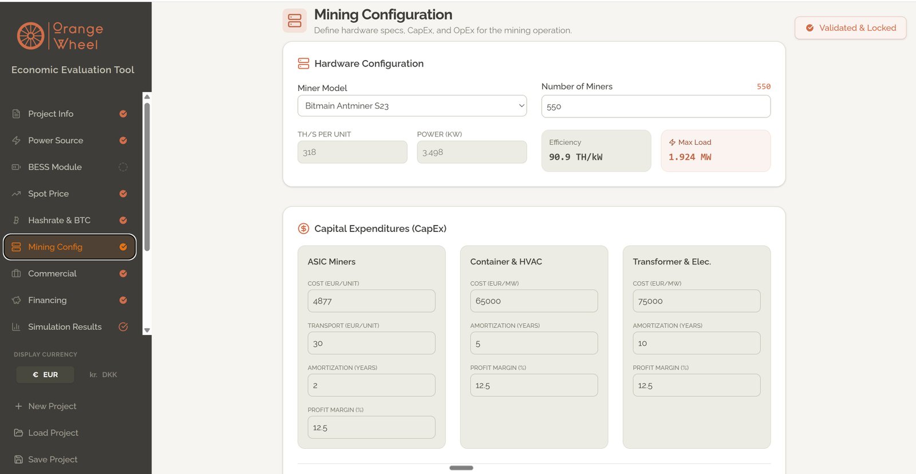
Task: Edit Transformer & Elec. amortization field
Action: coord(697,343)
